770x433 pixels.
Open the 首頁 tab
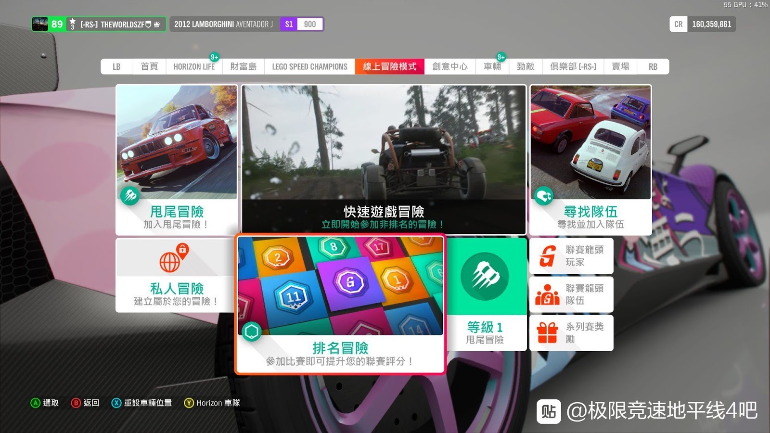click(x=149, y=66)
